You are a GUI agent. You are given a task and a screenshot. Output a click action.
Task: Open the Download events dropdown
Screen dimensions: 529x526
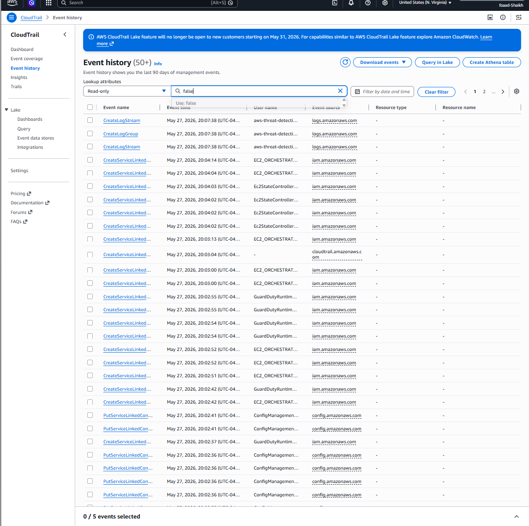(383, 62)
